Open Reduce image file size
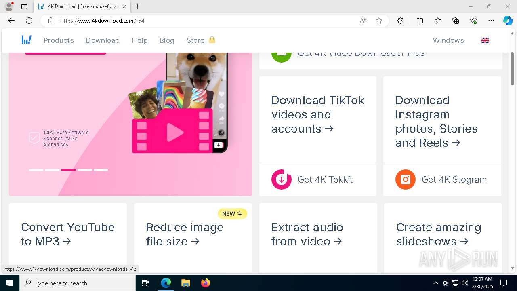 pos(185,234)
